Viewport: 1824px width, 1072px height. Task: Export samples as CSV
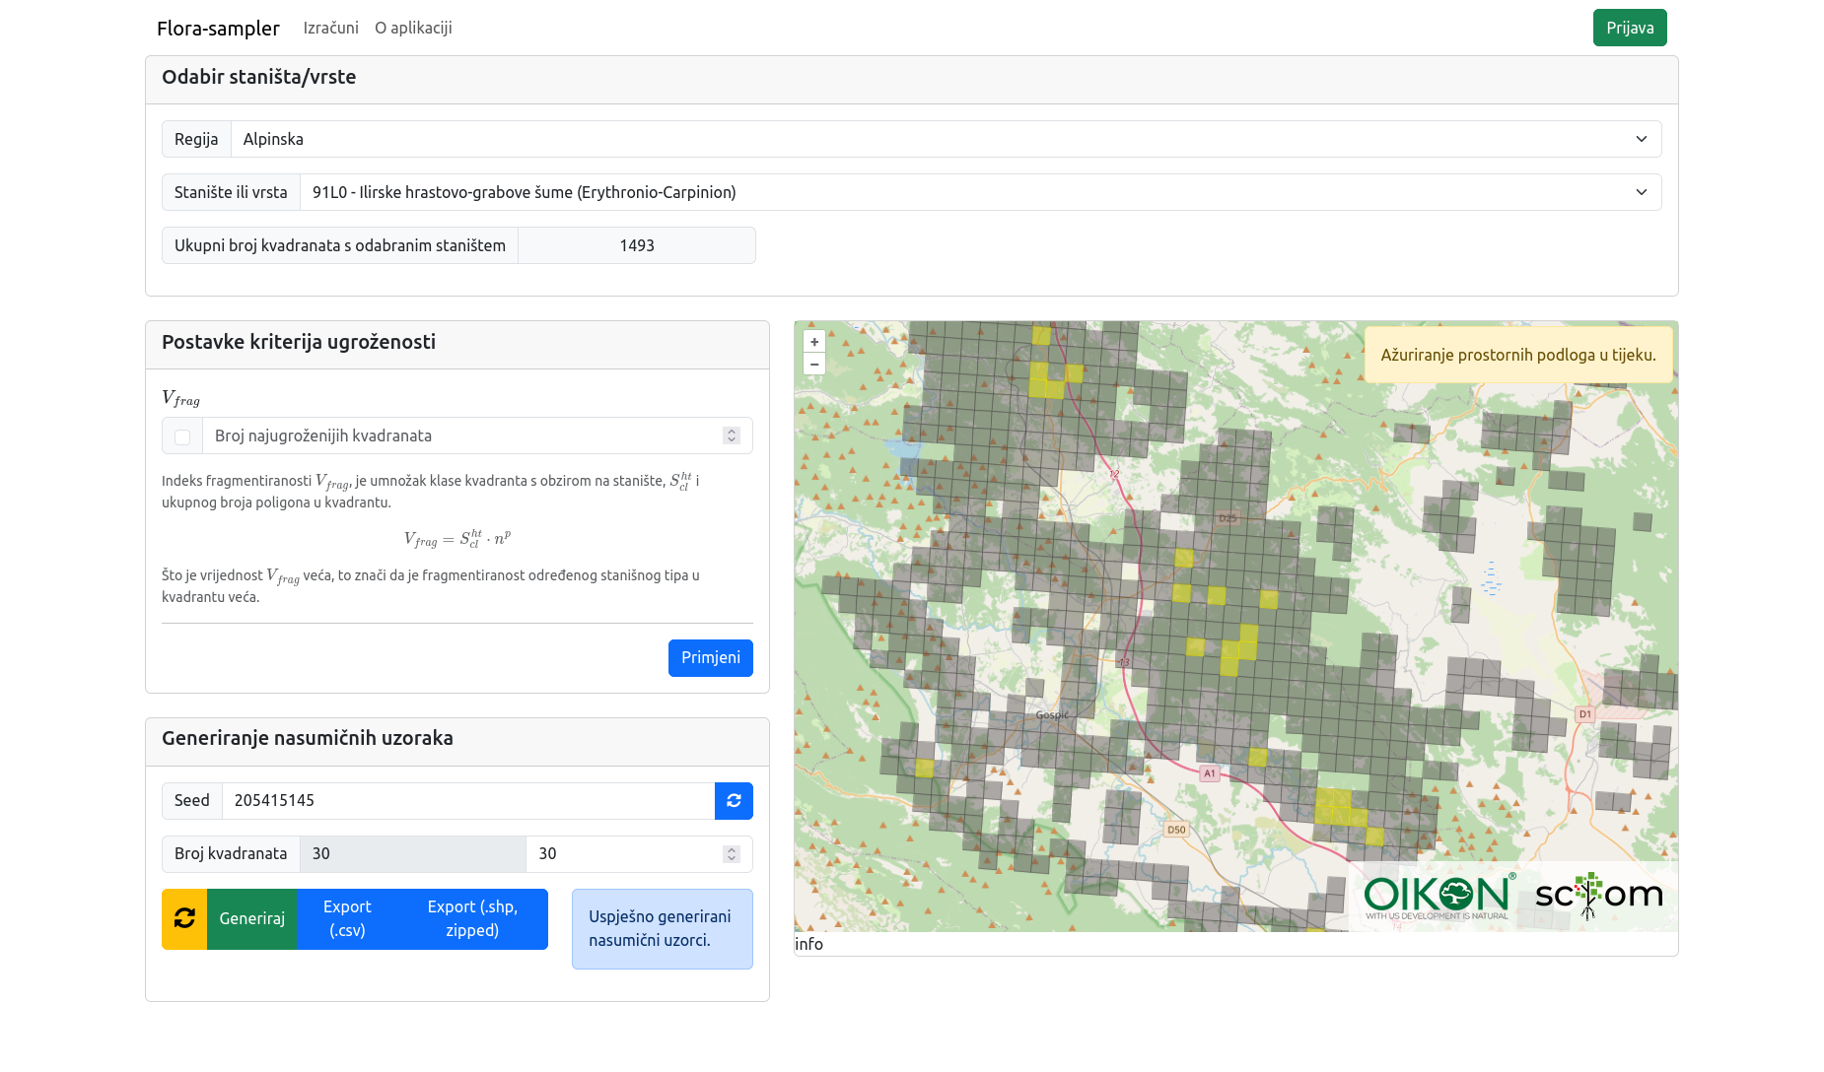[347, 918]
